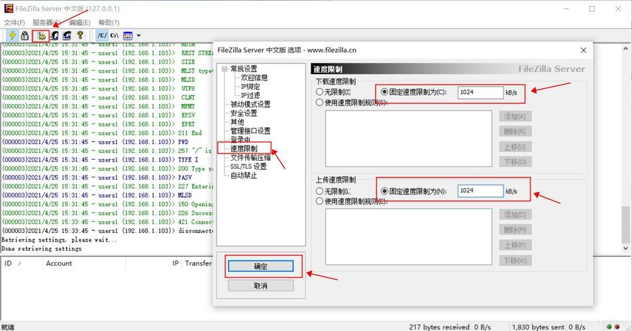Click upload rules 上移(P) button

coord(515,245)
